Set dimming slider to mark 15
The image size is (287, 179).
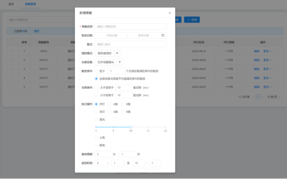point(148,127)
